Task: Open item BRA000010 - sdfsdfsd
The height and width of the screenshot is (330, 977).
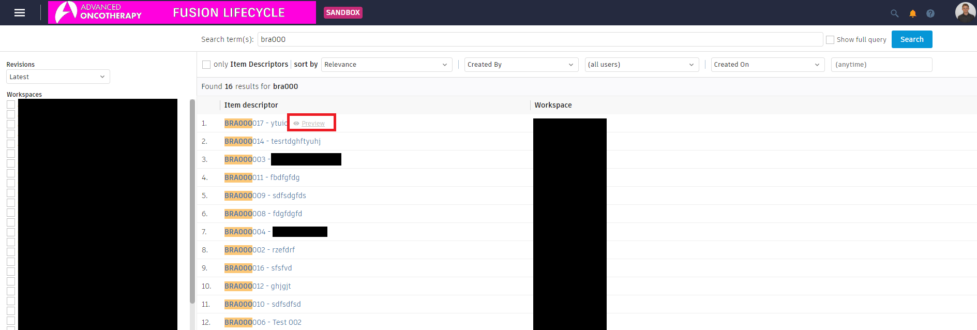Action: [262, 304]
